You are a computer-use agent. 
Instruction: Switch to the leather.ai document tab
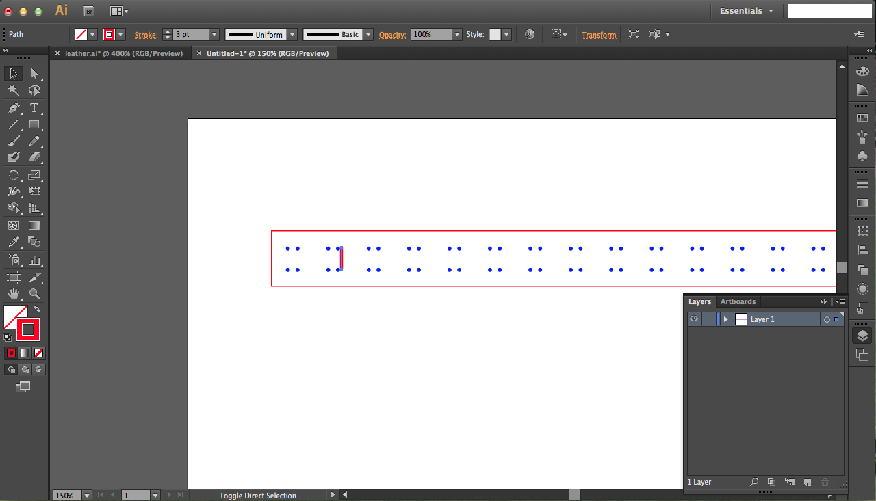pos(125,53)
